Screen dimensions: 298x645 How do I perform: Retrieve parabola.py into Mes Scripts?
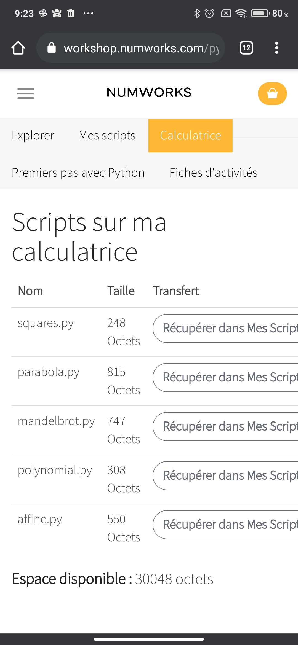tap(225, 377)
